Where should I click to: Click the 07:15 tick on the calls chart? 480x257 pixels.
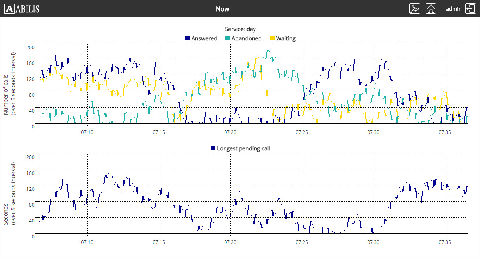(159, 131)
